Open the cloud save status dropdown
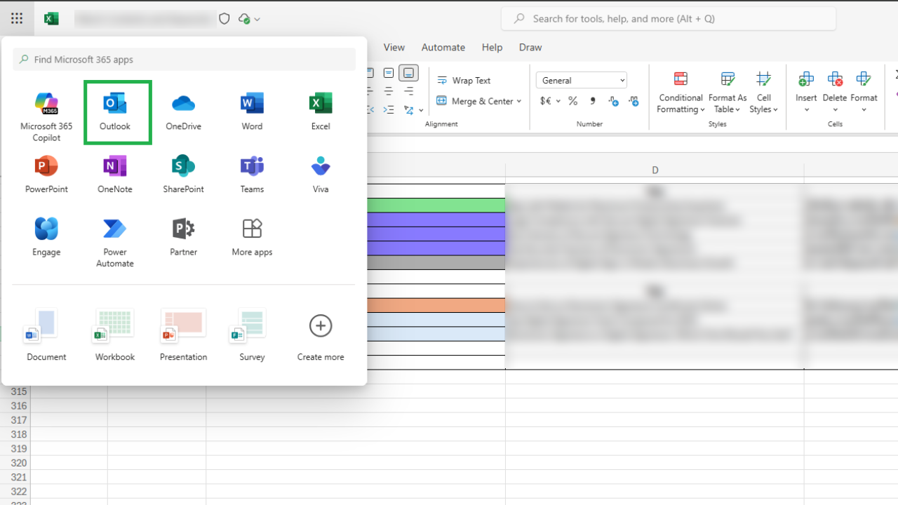This screenshot has width=898, height=505. point(249,19)
